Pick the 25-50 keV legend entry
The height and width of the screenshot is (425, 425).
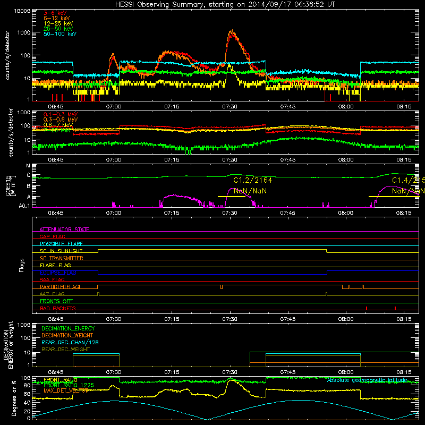click(x=58, y=29)
